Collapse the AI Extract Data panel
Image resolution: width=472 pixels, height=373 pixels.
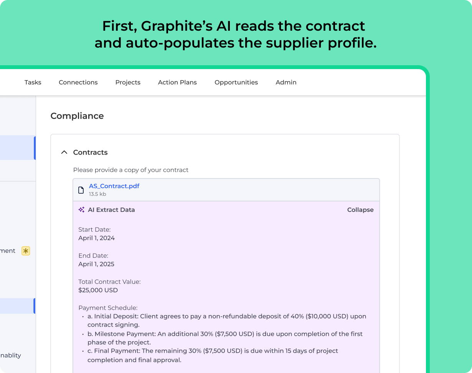pos(360,210)
